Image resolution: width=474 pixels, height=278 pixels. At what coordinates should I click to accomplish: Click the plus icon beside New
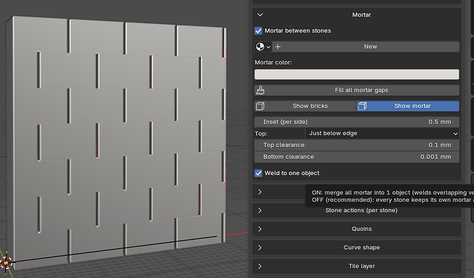click(x=278, y=47)
